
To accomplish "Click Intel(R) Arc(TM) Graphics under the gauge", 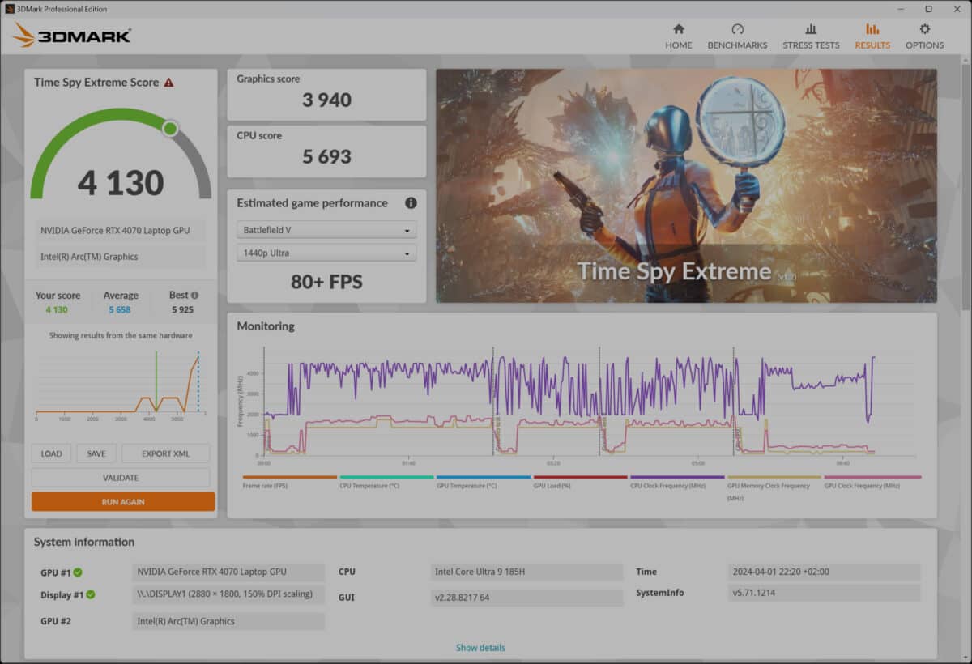I will [x=121, y=257].
